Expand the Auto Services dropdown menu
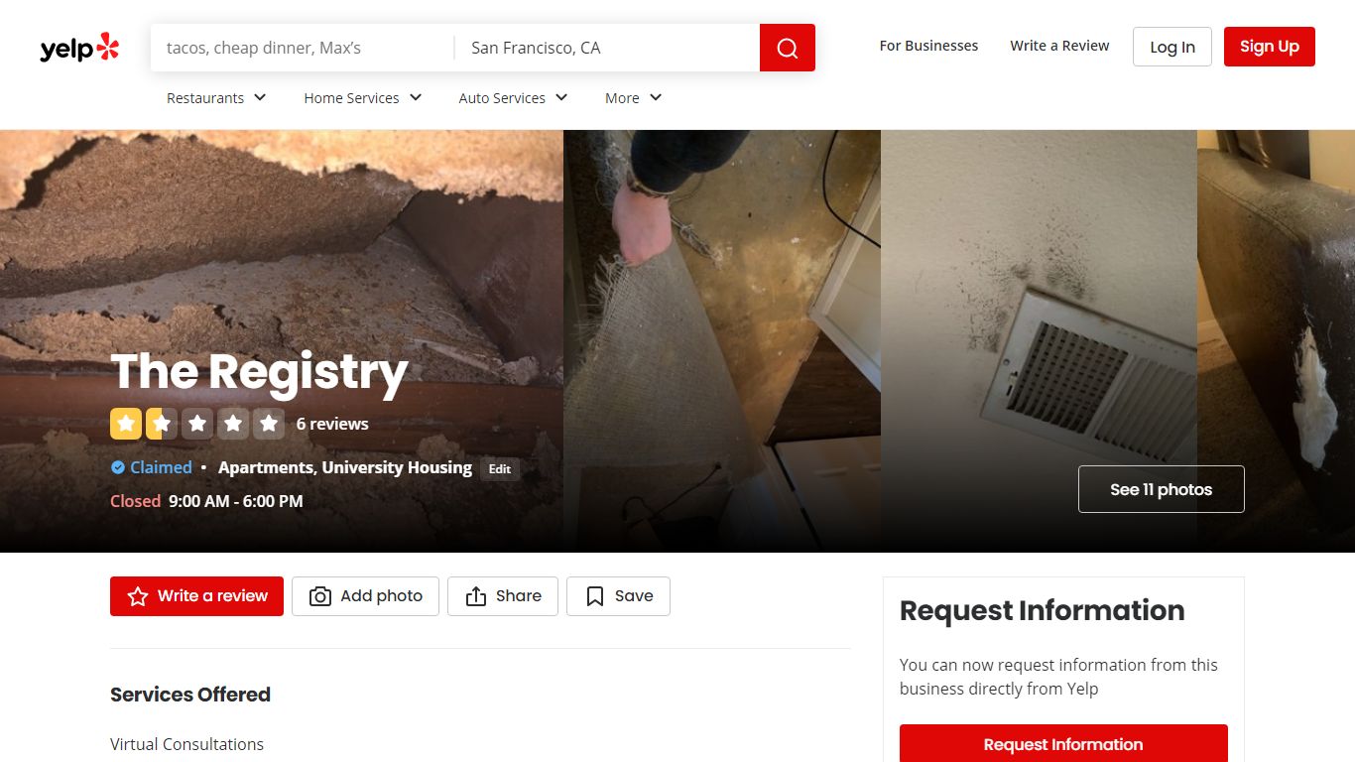This screenshot has height=762, width=1355. [514, 97]
